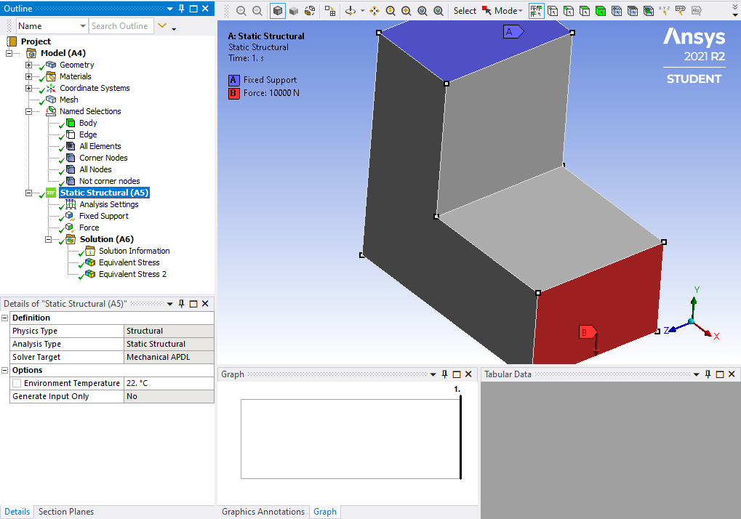
Task: Switch to shaded exterior display
Action: (294, 11)
